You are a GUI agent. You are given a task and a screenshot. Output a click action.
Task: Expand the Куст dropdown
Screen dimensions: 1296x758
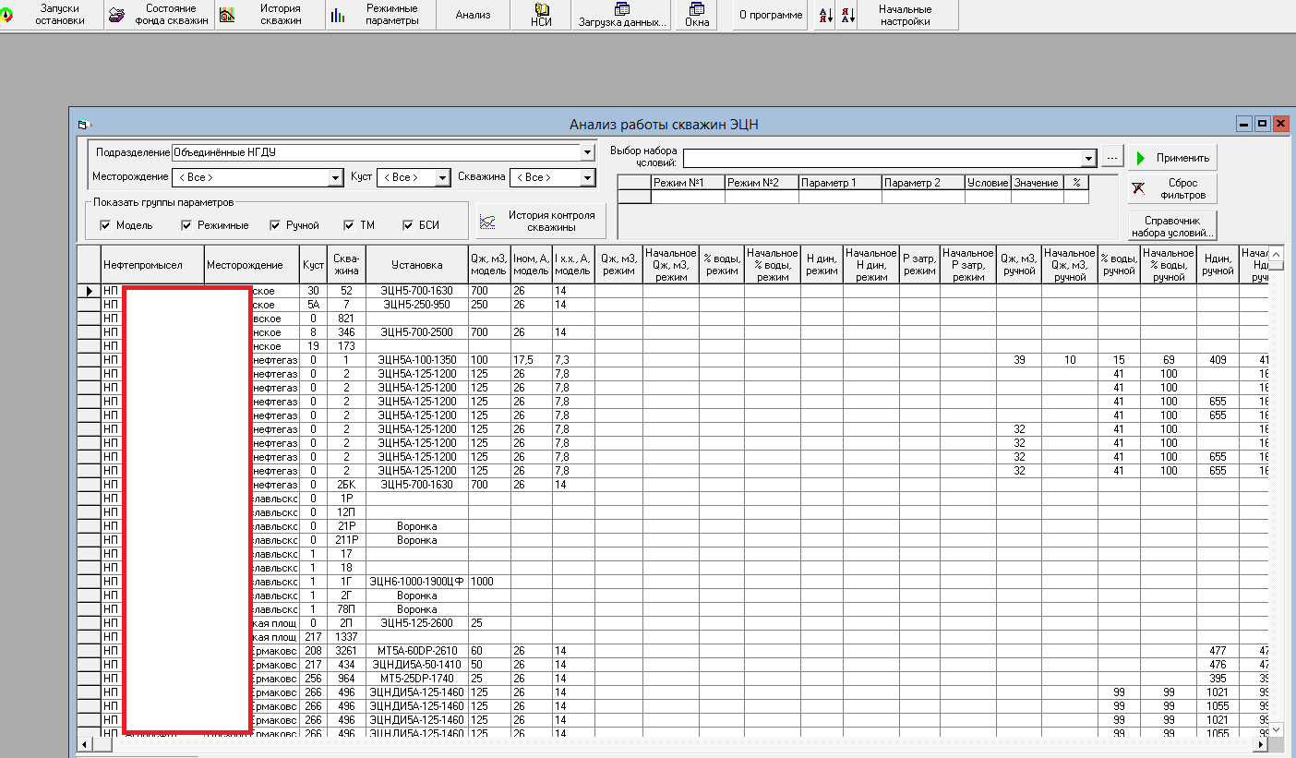tap(442, 177)
